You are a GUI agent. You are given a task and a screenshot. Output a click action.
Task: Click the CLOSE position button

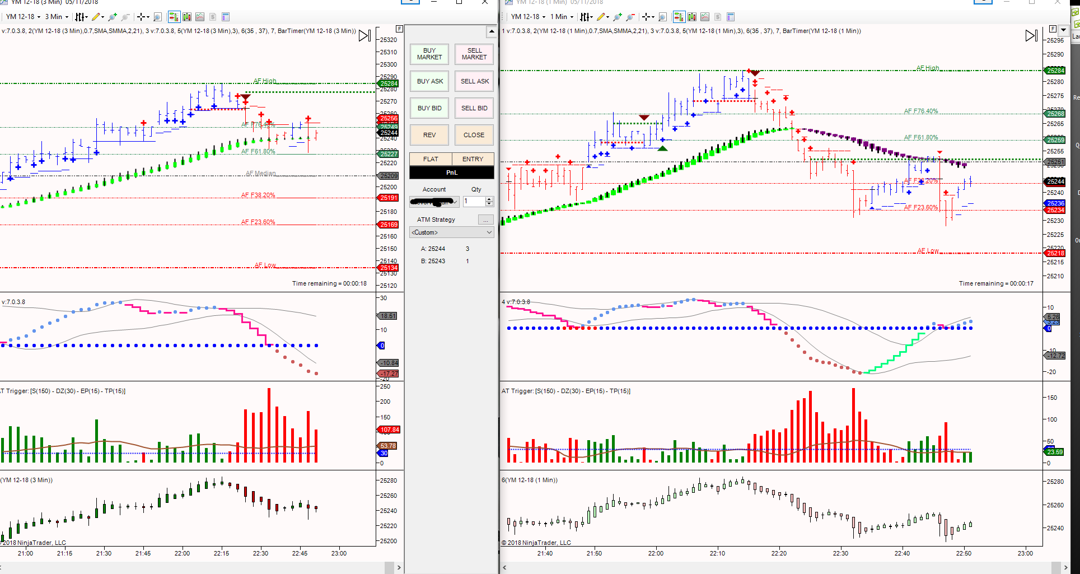474,135
